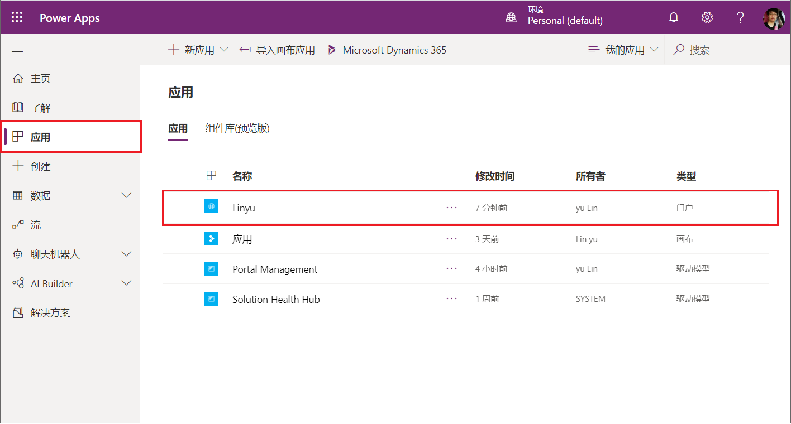Viewport: 791px width, 424px height.
Task: Open the user profile avatar
Action: pyautogui.click(x=774, y=18)
